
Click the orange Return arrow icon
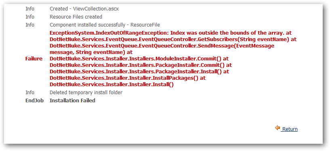tap(277, 128)
